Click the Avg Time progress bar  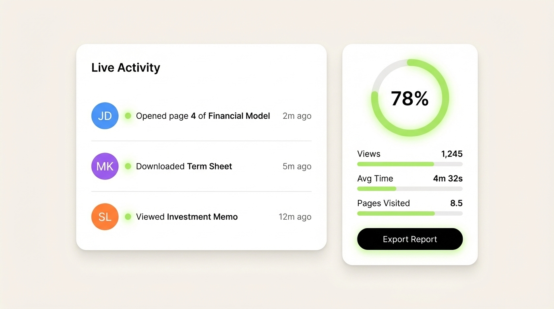click(409, 189)
